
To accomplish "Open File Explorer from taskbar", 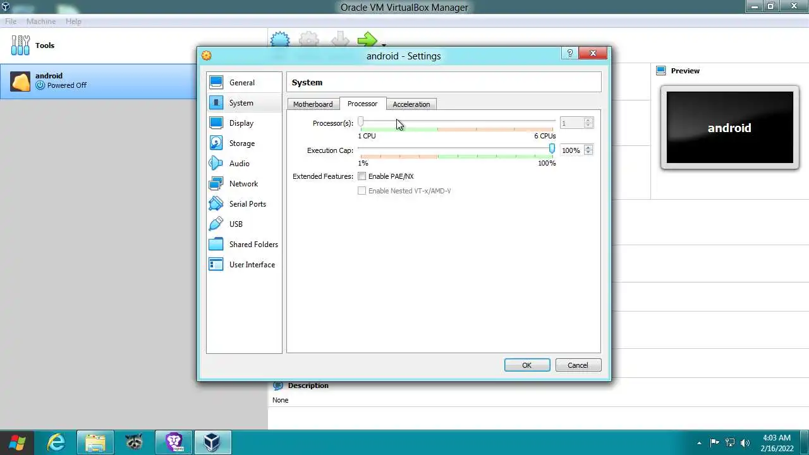I will tap(95, 442).
